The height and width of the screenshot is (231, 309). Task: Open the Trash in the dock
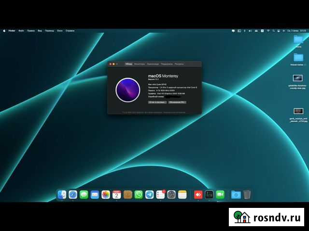tap(247, 194)
